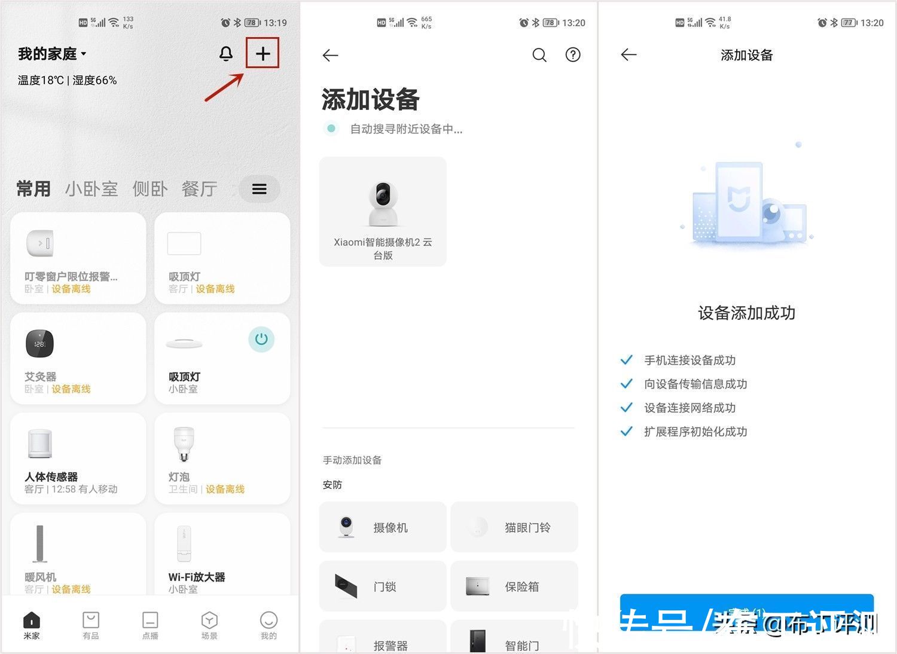Open the 人体传感器 device card
This screenshot has width=897, height=654.
point(78,459)
